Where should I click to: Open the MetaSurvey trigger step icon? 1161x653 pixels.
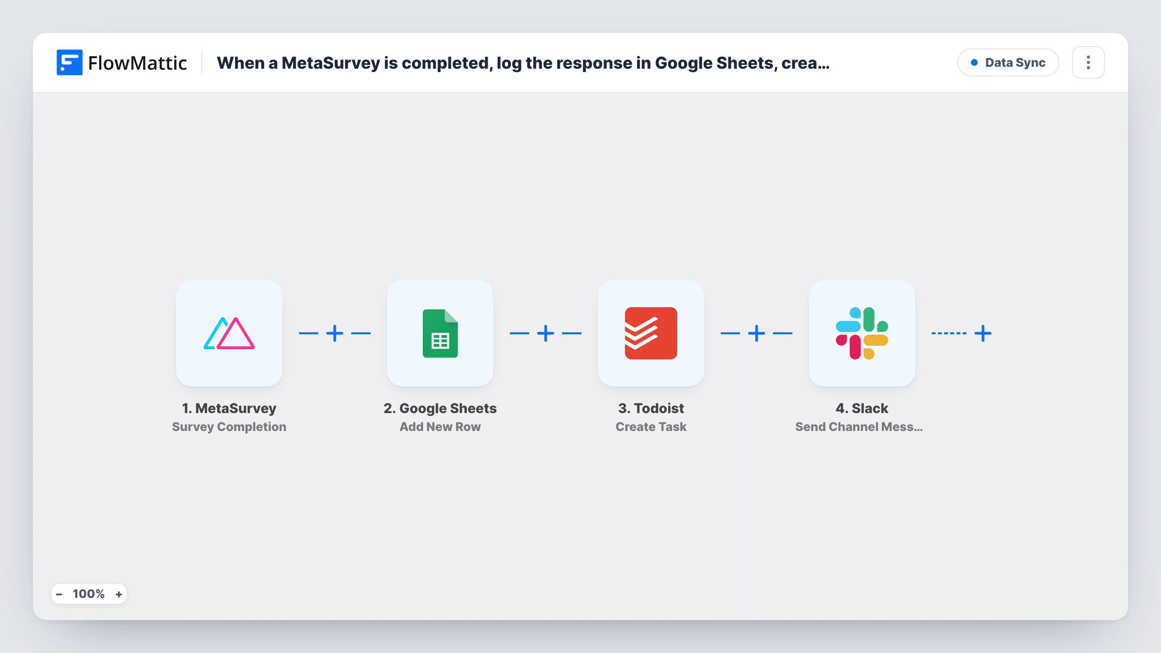pyautogui.click(x=229, y=333)
